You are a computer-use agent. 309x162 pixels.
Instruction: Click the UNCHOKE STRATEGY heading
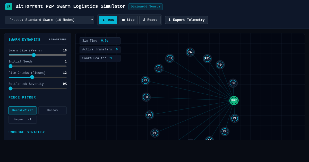tap(27, 132)
